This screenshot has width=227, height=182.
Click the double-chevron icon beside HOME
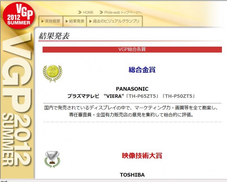[80, 13]
